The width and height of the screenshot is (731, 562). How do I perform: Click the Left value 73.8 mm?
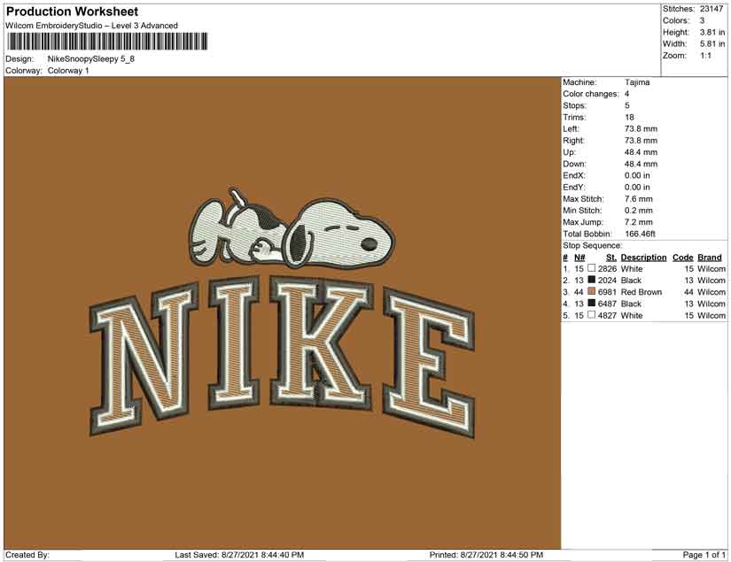click(641, 129)
